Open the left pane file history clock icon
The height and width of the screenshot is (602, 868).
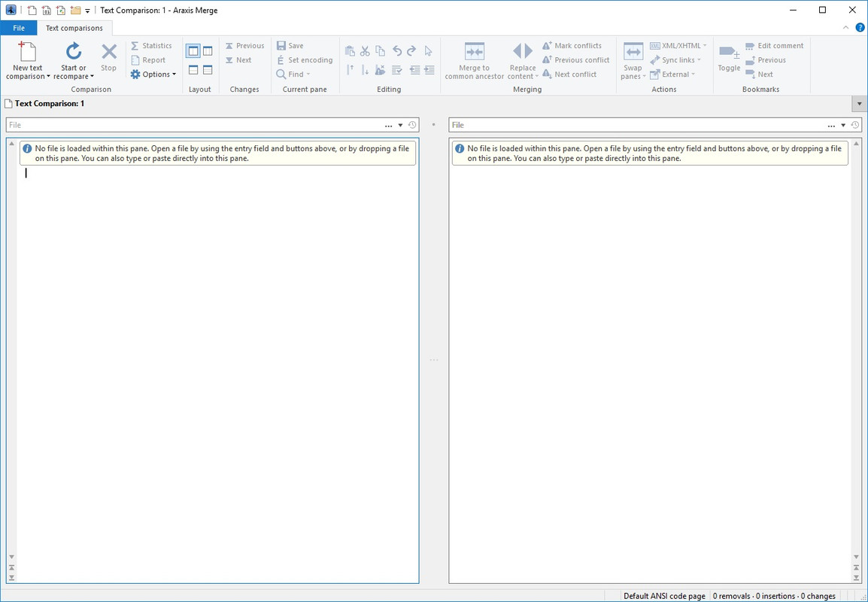point(412,125)
